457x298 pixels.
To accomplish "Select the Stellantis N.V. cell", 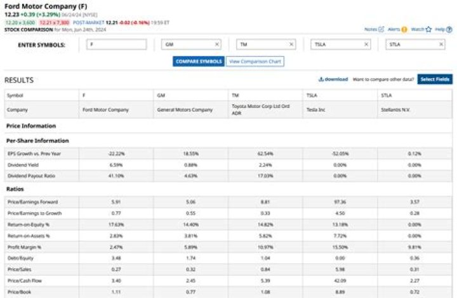I will click(x=414, y=110).
